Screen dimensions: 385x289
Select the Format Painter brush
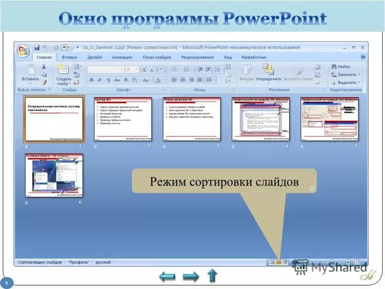44,82
